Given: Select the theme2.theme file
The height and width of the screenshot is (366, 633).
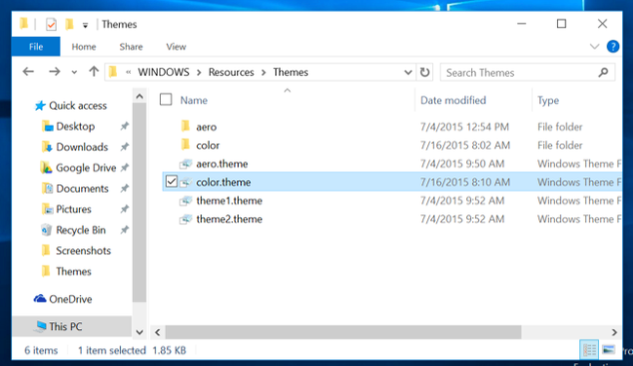Looking at the screenshot, I should coord(229,219).
